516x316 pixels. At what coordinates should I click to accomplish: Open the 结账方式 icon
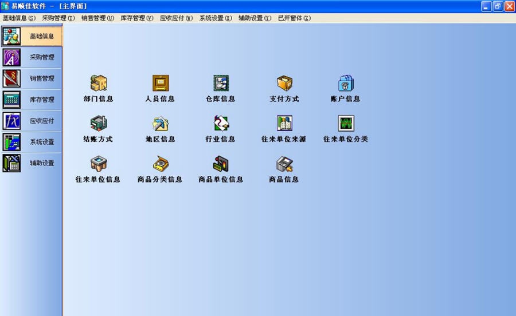point(99,123)
